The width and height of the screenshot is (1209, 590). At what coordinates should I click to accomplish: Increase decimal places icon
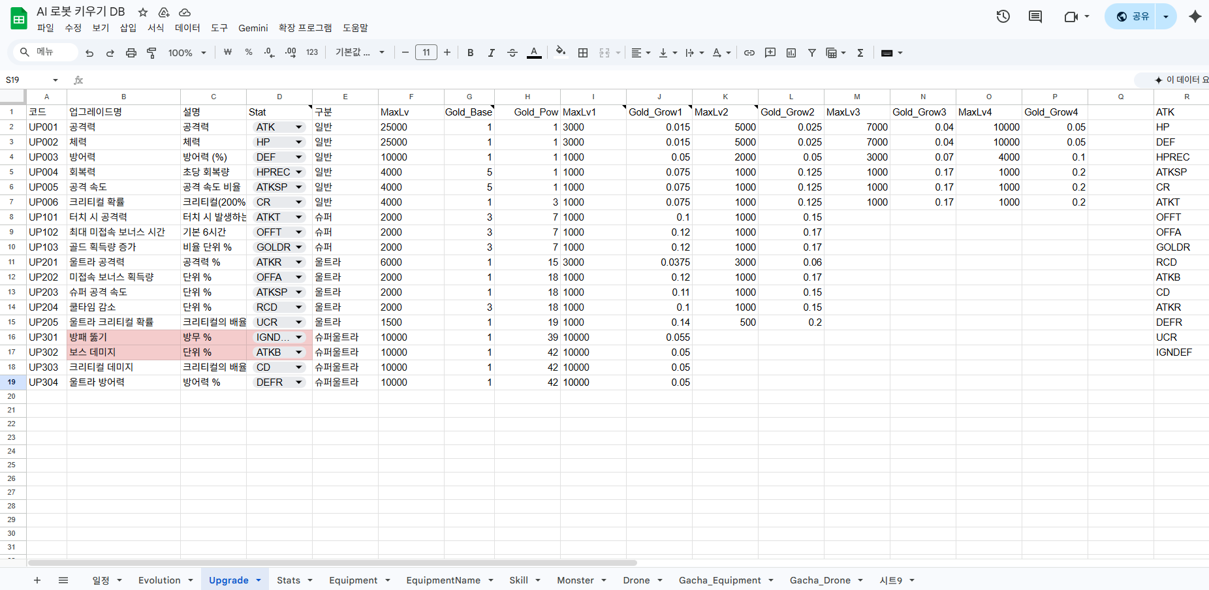point(290,52)
